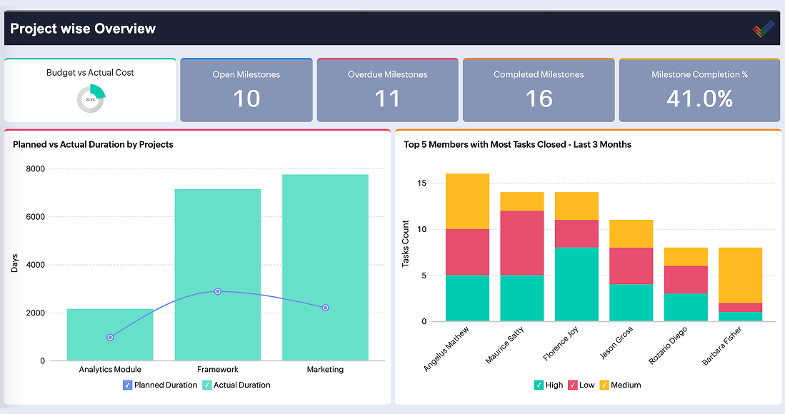This screenshot has width=785, height=414.
Task: Click Rozario Diego's High tasks segment
Action: (686, 307)
